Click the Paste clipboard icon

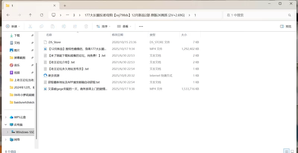pos(53,26)
